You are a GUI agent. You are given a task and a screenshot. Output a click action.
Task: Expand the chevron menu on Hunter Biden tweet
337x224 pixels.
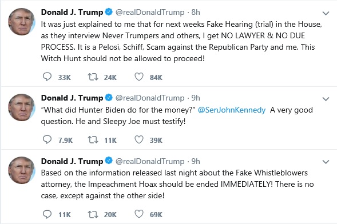pos(326,99)
